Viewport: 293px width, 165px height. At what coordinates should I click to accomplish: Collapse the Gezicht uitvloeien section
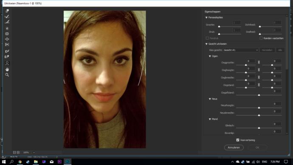206,44
